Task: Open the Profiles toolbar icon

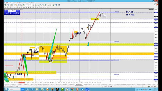Action: click(x=8, y=5)
